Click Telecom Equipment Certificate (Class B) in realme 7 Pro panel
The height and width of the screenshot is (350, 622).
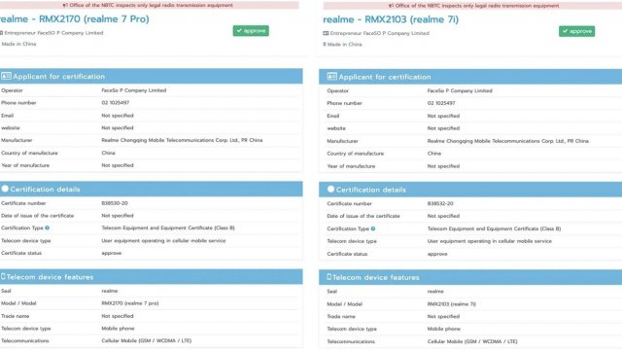click(x=168, y=227)
